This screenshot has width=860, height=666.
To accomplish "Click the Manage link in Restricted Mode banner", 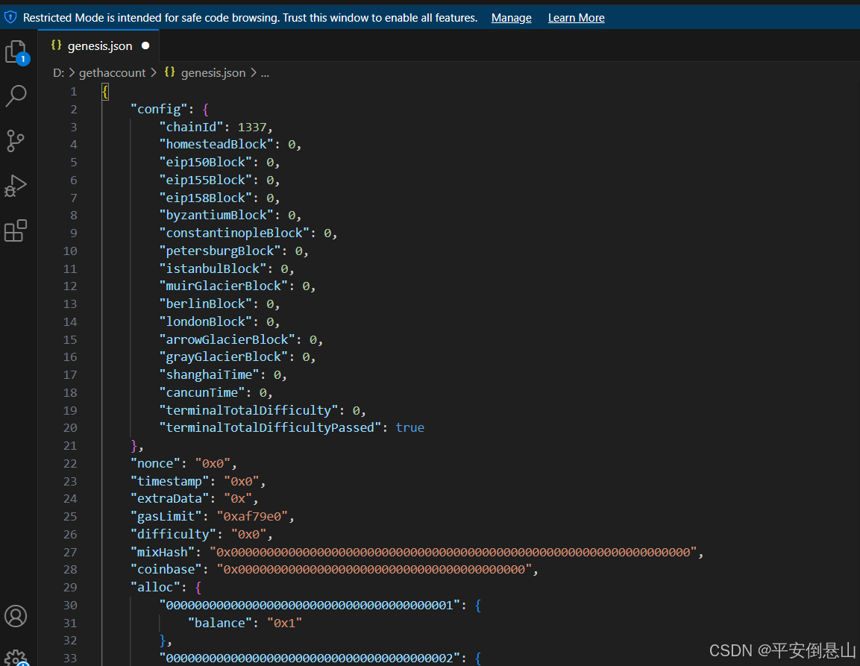I will tap(511, 18).
